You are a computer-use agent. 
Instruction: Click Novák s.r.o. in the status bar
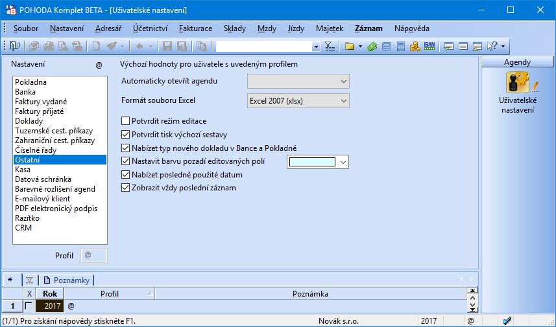pos(339,321)
